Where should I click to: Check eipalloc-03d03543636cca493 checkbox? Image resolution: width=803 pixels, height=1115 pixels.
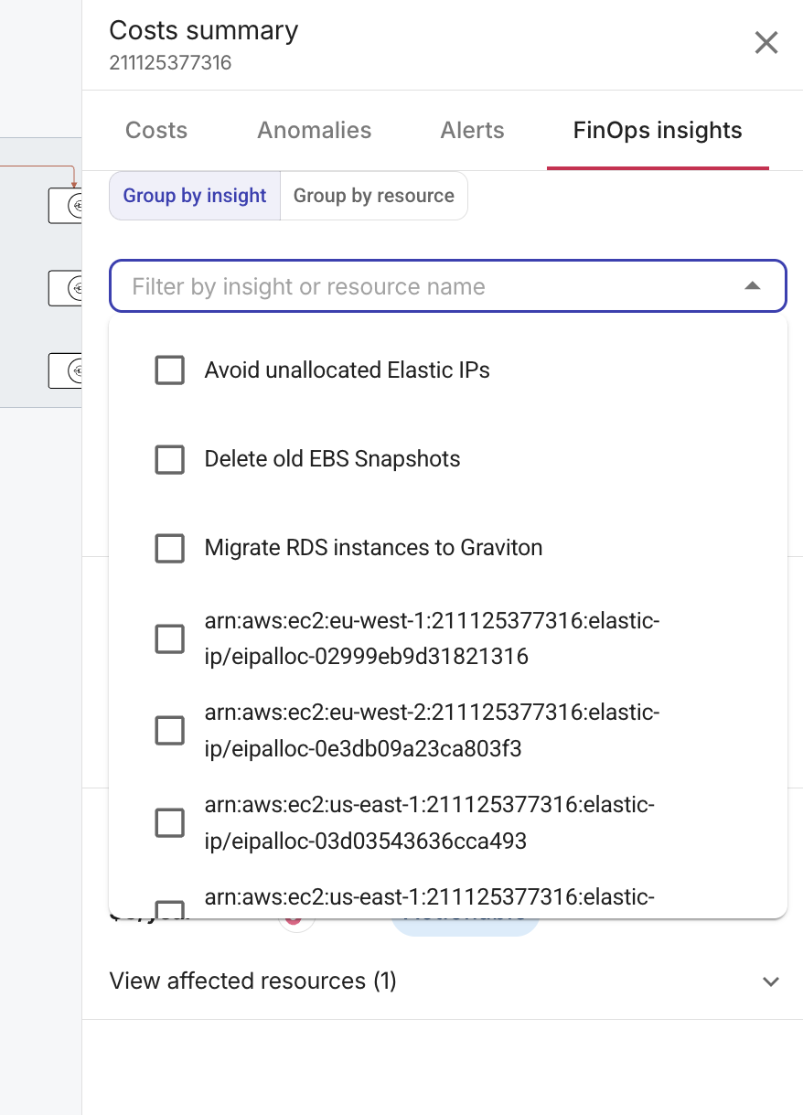[x=170, y=822]
